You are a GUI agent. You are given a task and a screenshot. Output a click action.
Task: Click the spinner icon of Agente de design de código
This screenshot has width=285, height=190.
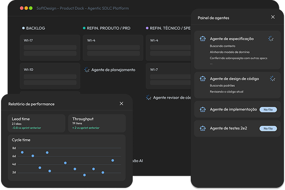[x=273, y=79]
